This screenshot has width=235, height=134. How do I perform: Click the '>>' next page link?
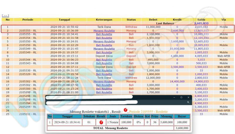point(5,16)
